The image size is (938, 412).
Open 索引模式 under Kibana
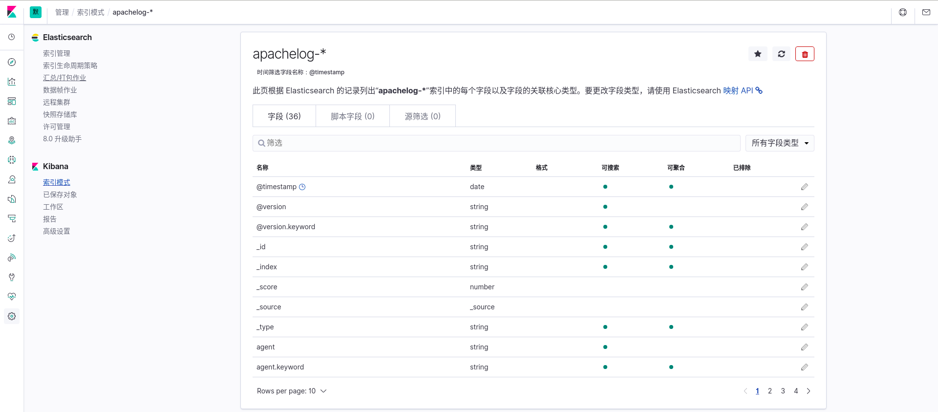[57, 182]
